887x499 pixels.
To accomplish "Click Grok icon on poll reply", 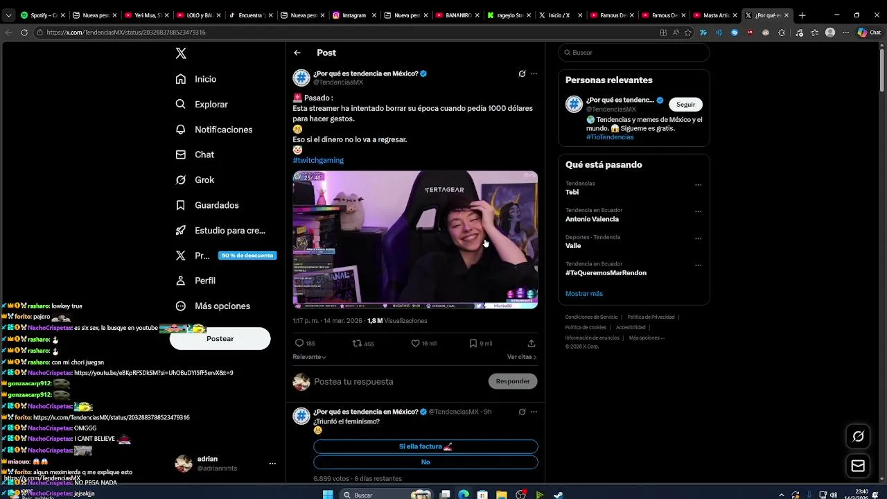I will point(522,412).
